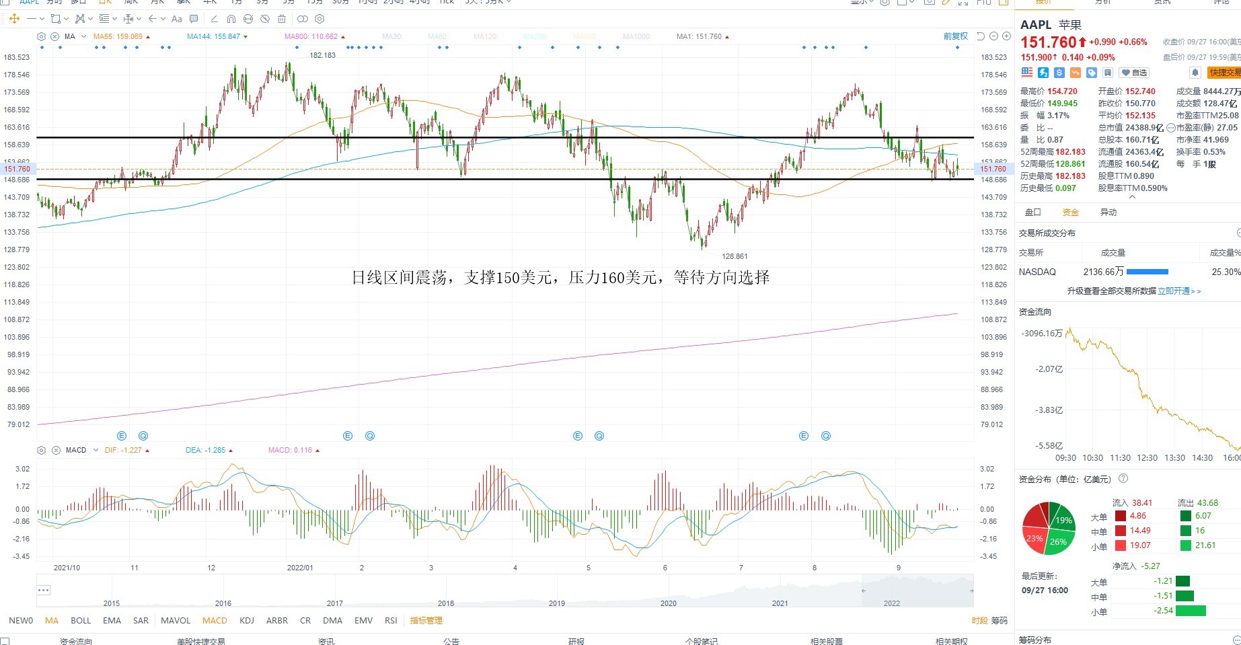
Task: Open 指标管理 indicator management
Action: point(426,620)
